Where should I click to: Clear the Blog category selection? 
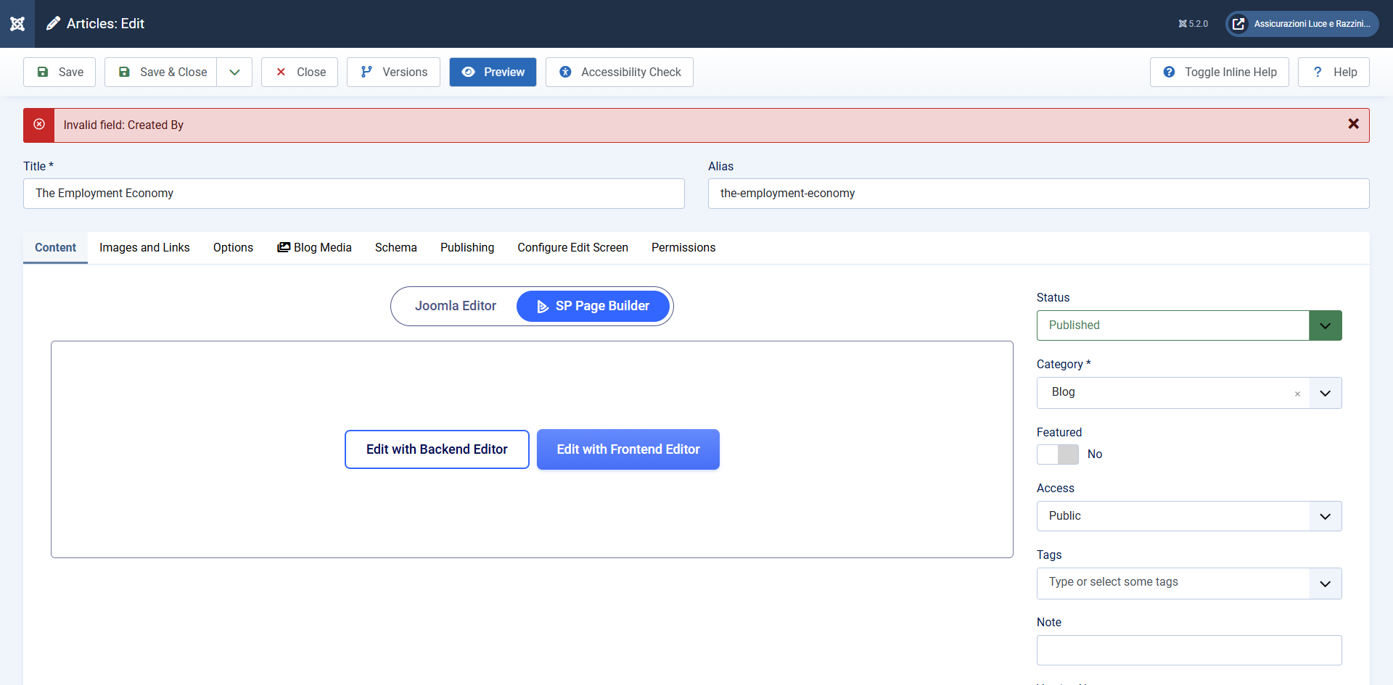tap(1297, 394)
